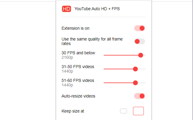
Task: Click the 1440p value under 31-50 FPS
Action: point(67,71)
